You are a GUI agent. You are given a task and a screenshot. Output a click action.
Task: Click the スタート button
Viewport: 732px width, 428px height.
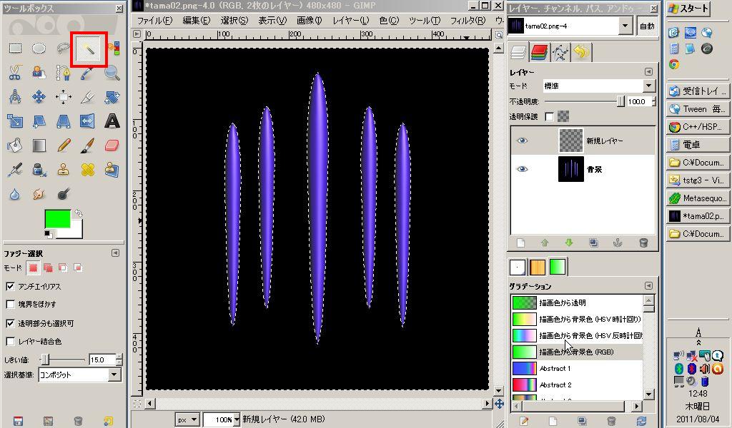tap(688, 9)
